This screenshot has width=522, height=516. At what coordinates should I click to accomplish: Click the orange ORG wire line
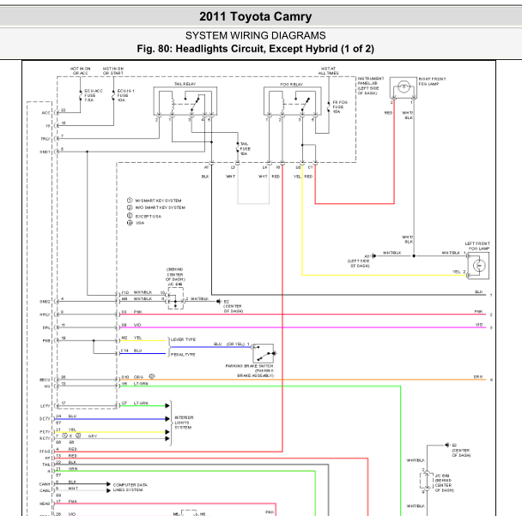click(x=302, y=380)
